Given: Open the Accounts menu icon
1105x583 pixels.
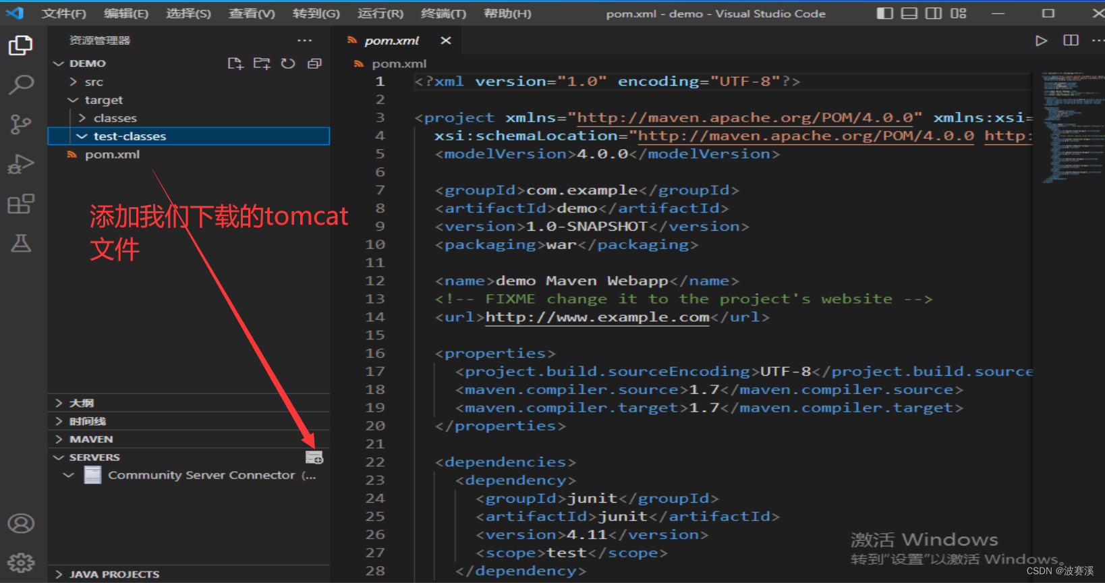Looking at the screenshot, I should click(20, 524).
